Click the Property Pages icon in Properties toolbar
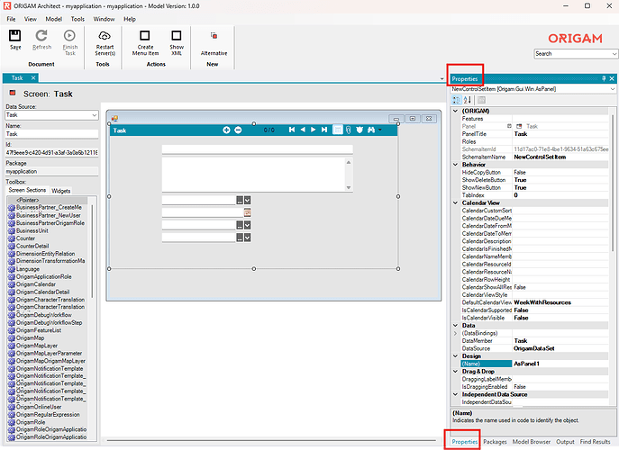This screenshot has height=450, width=619. point(481,100)
